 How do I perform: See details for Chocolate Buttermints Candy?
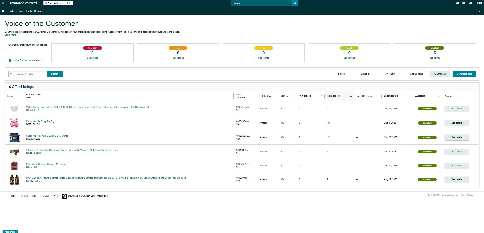(457, 152)
